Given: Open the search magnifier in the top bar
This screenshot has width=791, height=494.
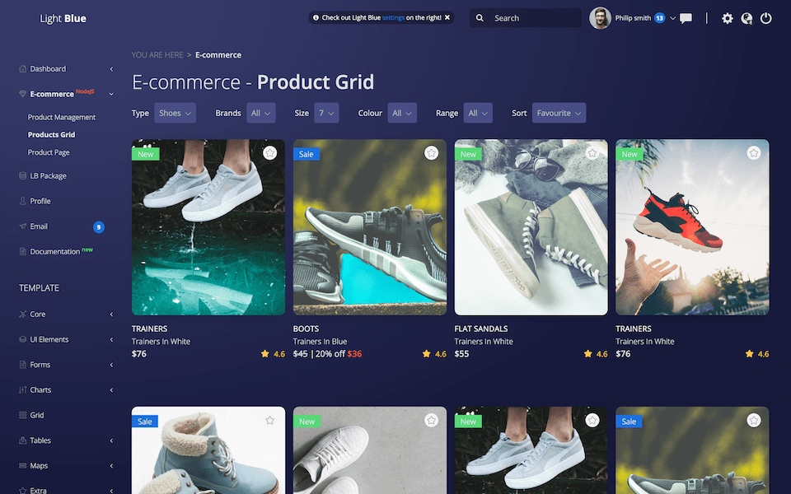Looking at the screenshot, I should tap(480, 17).
